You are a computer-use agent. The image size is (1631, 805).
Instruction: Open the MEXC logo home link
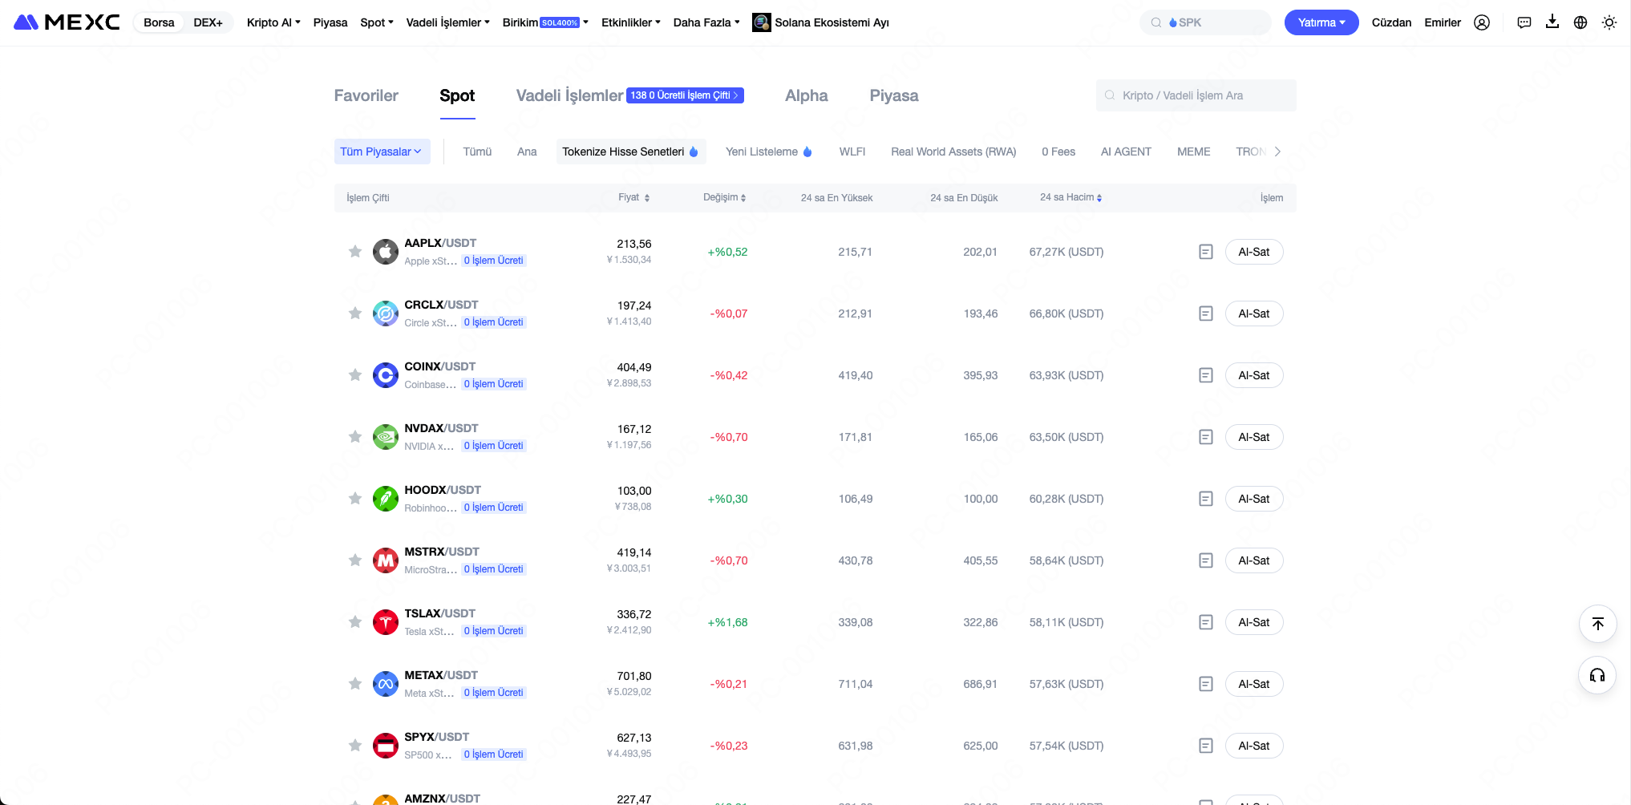point(67,22)
